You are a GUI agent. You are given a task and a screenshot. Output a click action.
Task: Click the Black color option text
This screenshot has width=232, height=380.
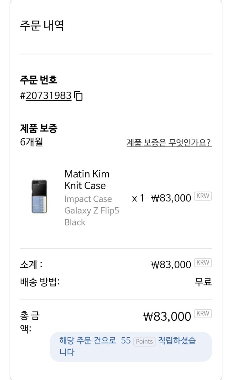click(x=75, y=222)
